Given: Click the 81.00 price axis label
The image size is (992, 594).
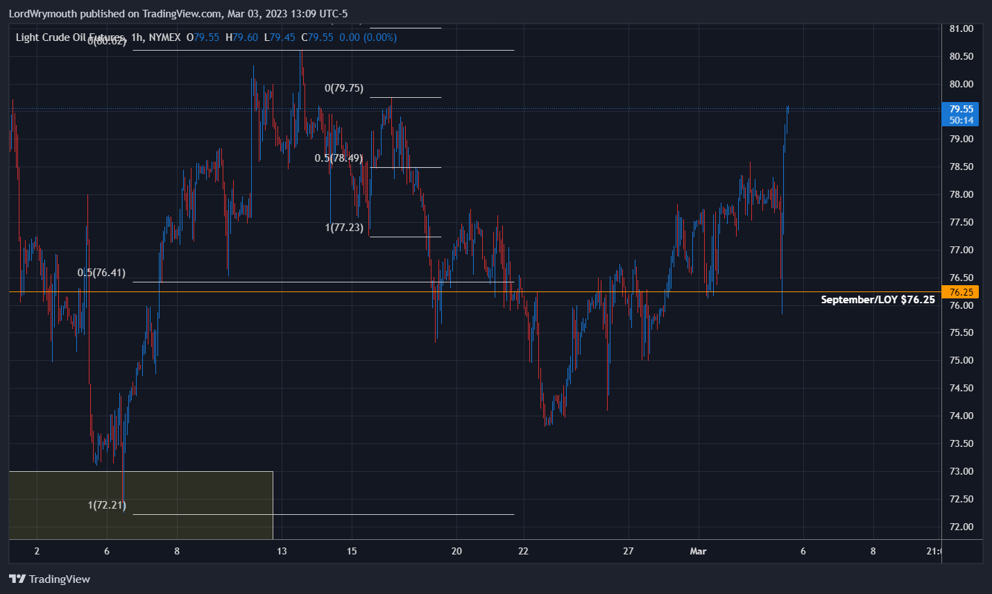Looking at the screenshot, I should pyautogui.click(x=961, y=28).
